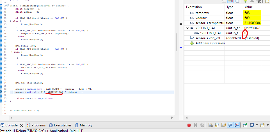Viewport: 270px width, 132px height.
Task: Toggle Show Type Names in Expressions toolbar
Action: tap(224, 1)
